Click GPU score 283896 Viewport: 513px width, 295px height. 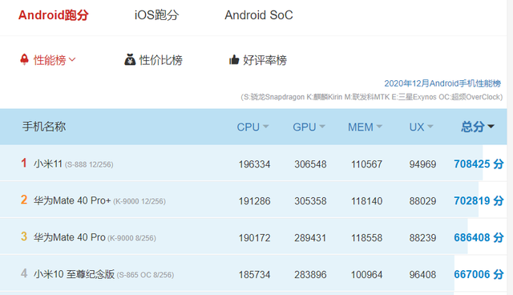click(x=310, y=274)
